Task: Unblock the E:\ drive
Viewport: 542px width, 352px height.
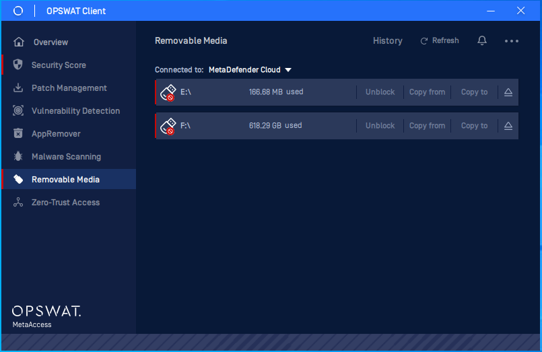Action: (x=380, y=92)
